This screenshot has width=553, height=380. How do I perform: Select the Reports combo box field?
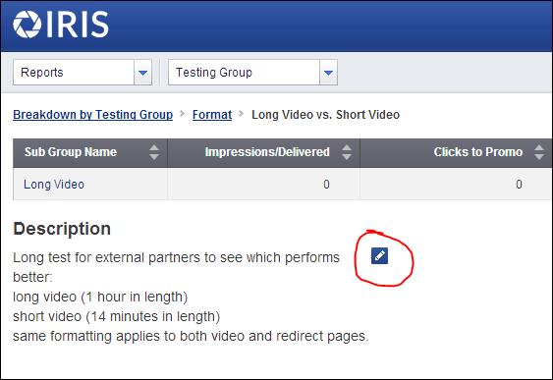[x=83, y=73]
